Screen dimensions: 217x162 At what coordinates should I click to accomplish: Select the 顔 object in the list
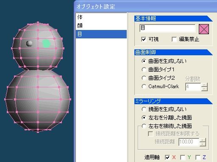(101, 26)
